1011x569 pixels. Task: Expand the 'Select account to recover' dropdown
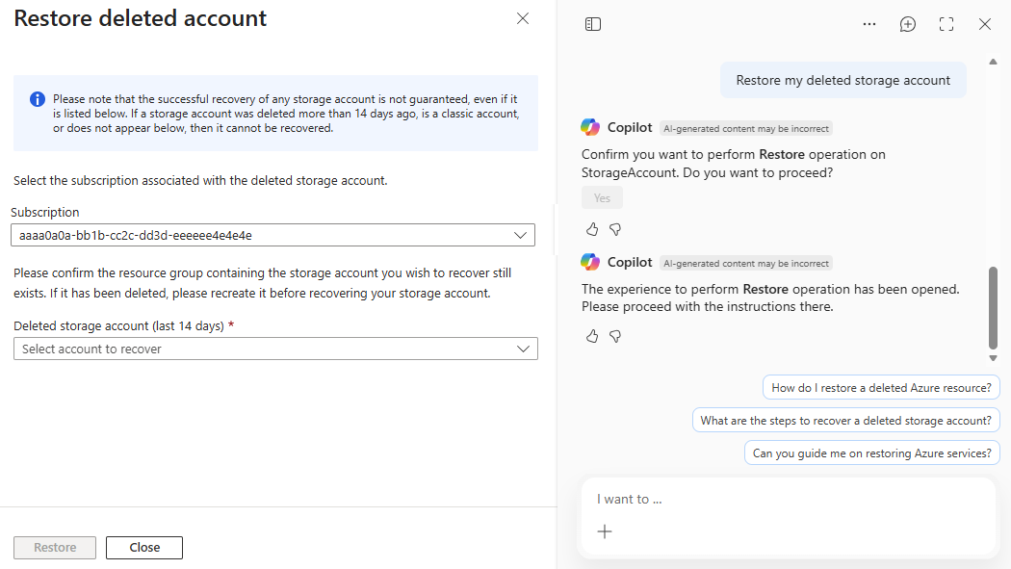pos(275,349)
